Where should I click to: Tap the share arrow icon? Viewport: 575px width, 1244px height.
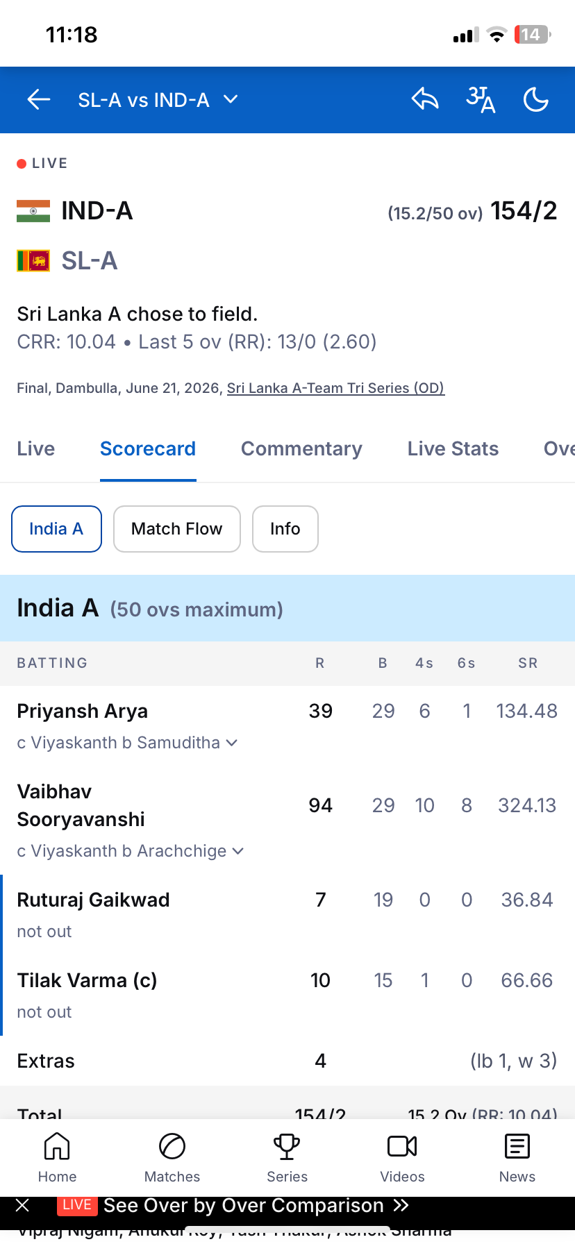click(x=425, y=99)
